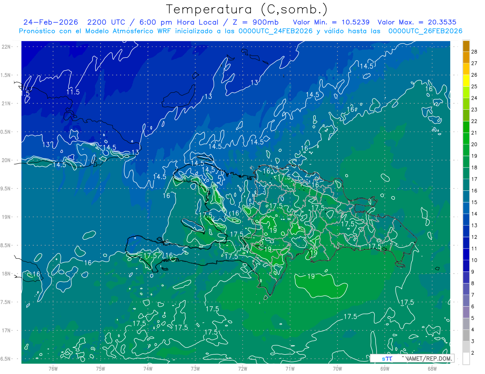485x374 pixels.
Task: Click legend label '27'
Action: coord(474,63)
